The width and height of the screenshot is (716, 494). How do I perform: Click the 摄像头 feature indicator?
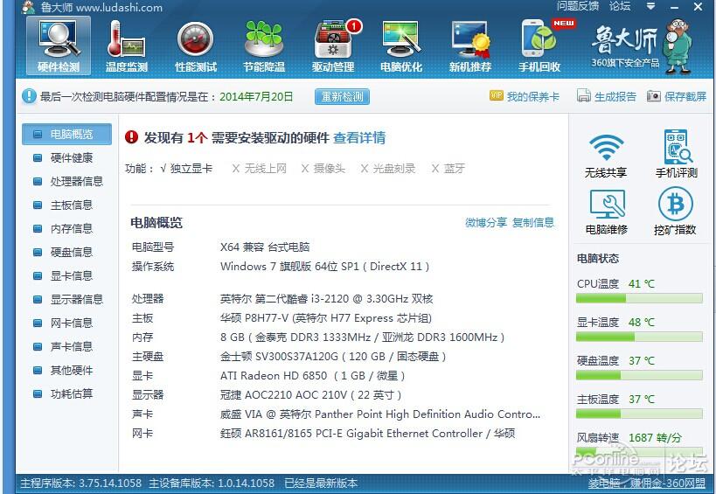coord(323,169)
